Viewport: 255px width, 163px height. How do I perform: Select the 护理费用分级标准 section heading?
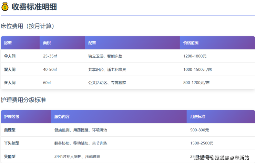(x=23, y=100)
